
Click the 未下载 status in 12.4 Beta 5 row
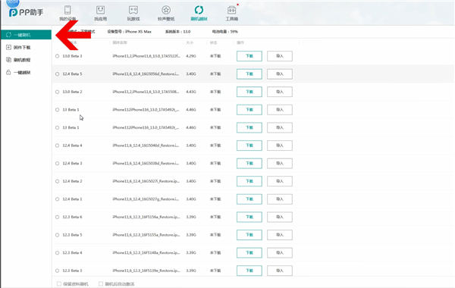(x=215, y=74)
